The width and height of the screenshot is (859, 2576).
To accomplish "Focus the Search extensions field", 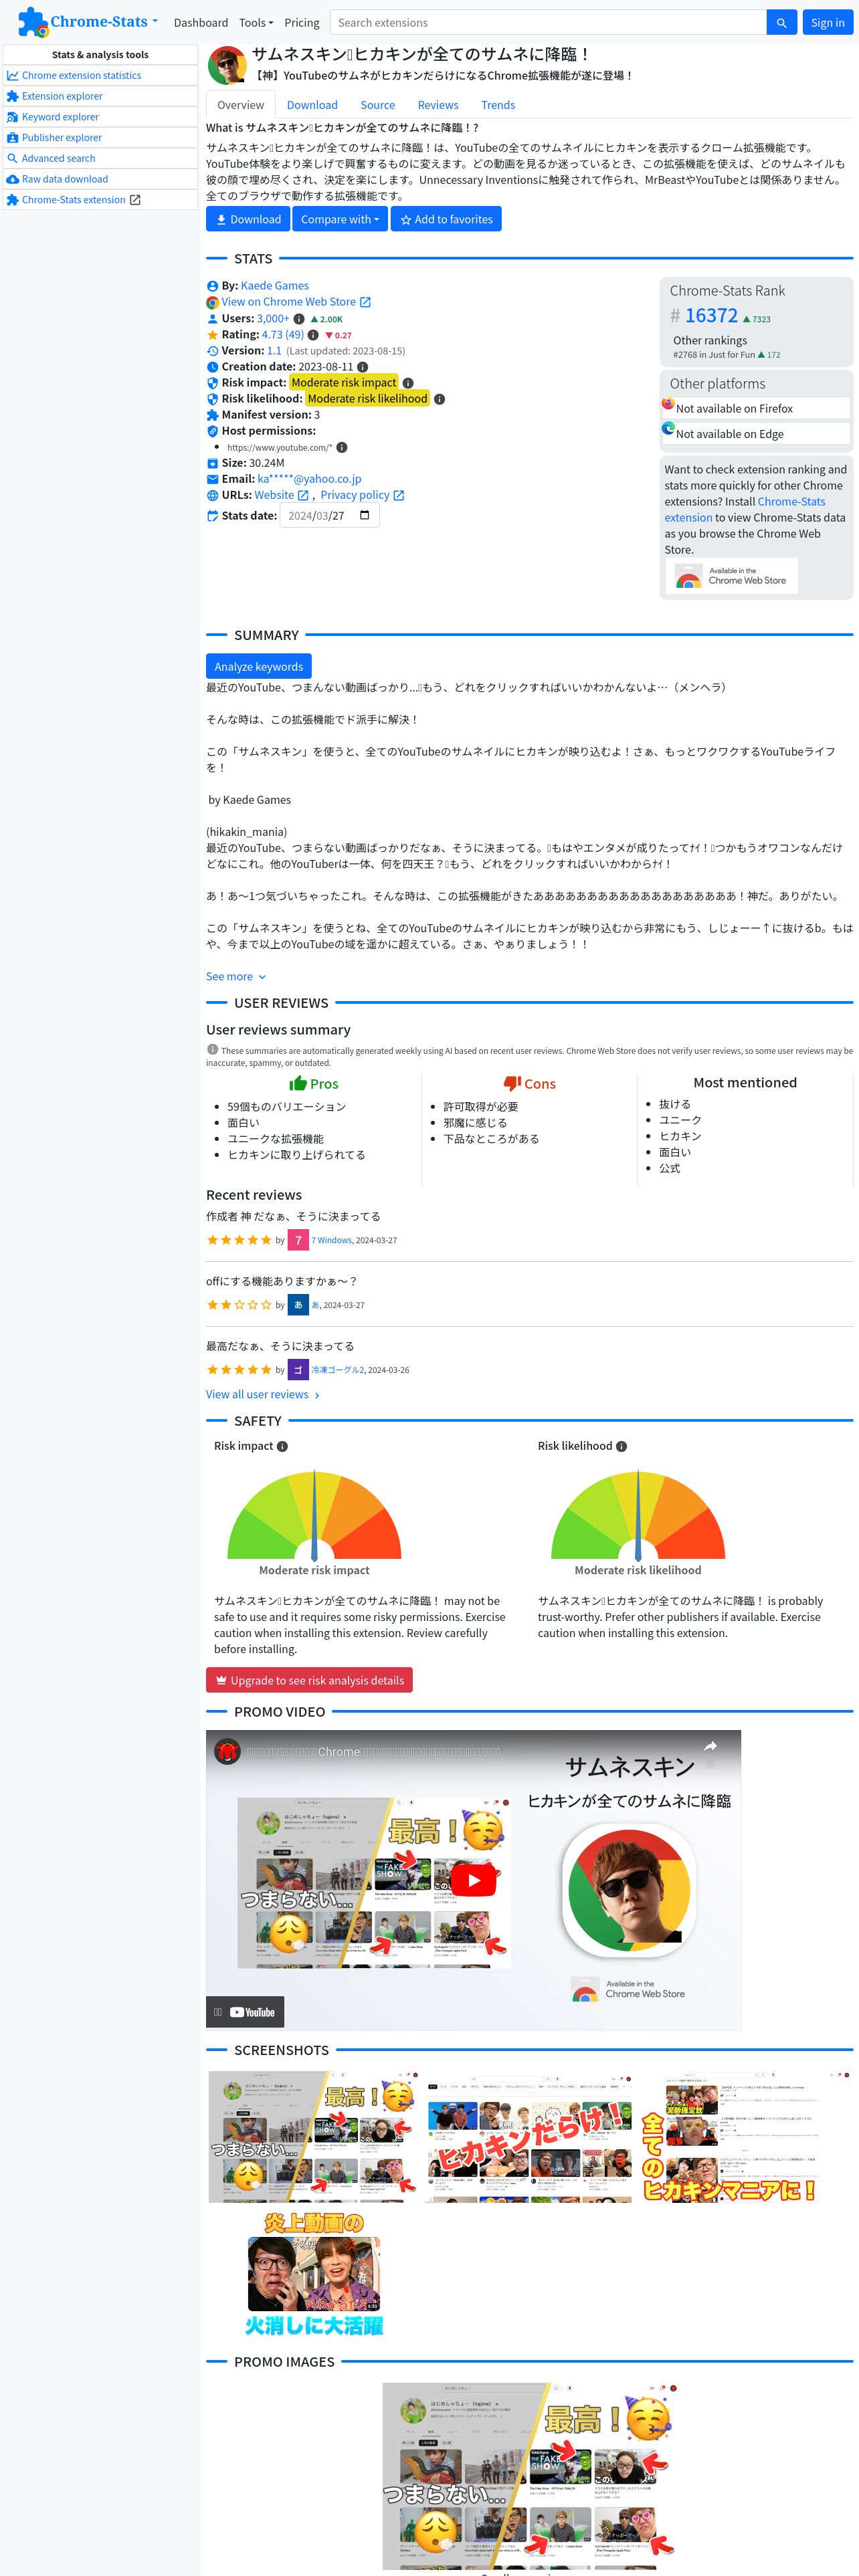I will [548, 22].
